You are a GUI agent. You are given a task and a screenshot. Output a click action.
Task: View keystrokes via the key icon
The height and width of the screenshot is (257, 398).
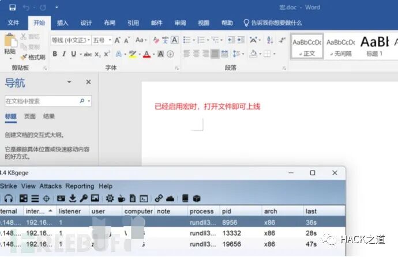pos(84,198)
